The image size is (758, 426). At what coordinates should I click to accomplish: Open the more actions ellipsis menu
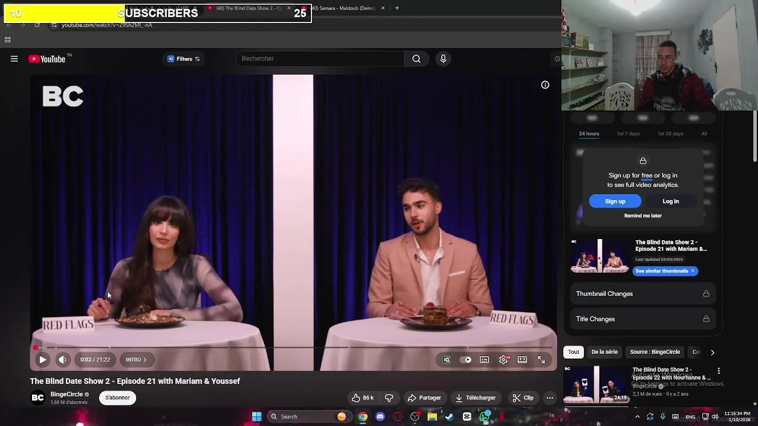[550, 398]
